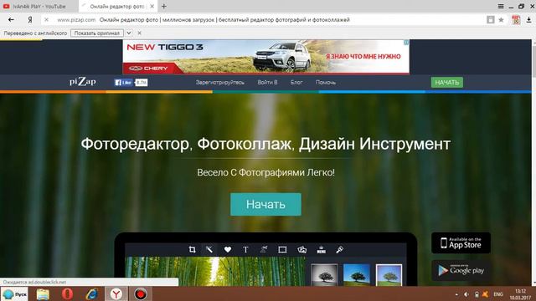The width and height of the screenshot is (536, 301).
Task: Select the frame border rectangle icon
Action: tap(282, 249)
